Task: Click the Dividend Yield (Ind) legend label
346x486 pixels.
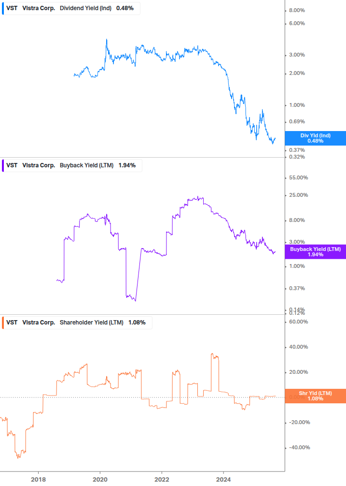Action: [x=85, y=8]
